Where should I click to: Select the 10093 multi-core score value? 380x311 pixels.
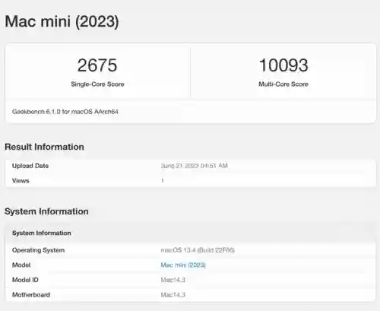pyautogui.click(x=283, y=65)
